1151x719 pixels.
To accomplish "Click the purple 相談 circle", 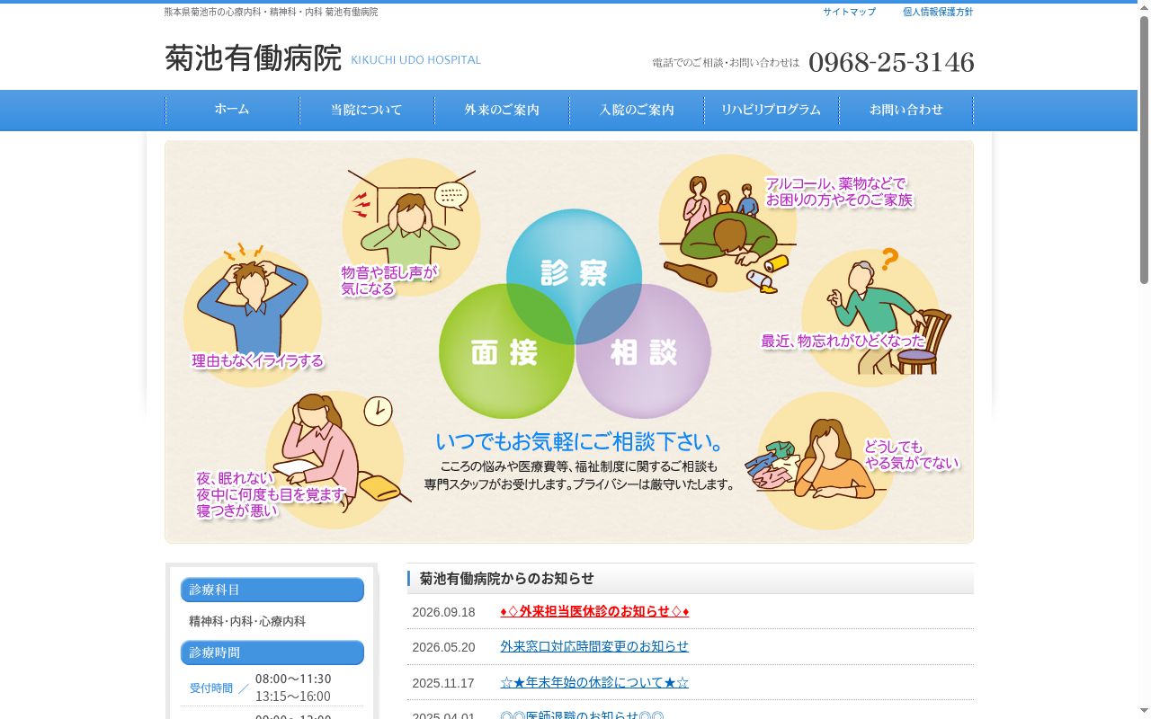I will (x=644, y=352).
